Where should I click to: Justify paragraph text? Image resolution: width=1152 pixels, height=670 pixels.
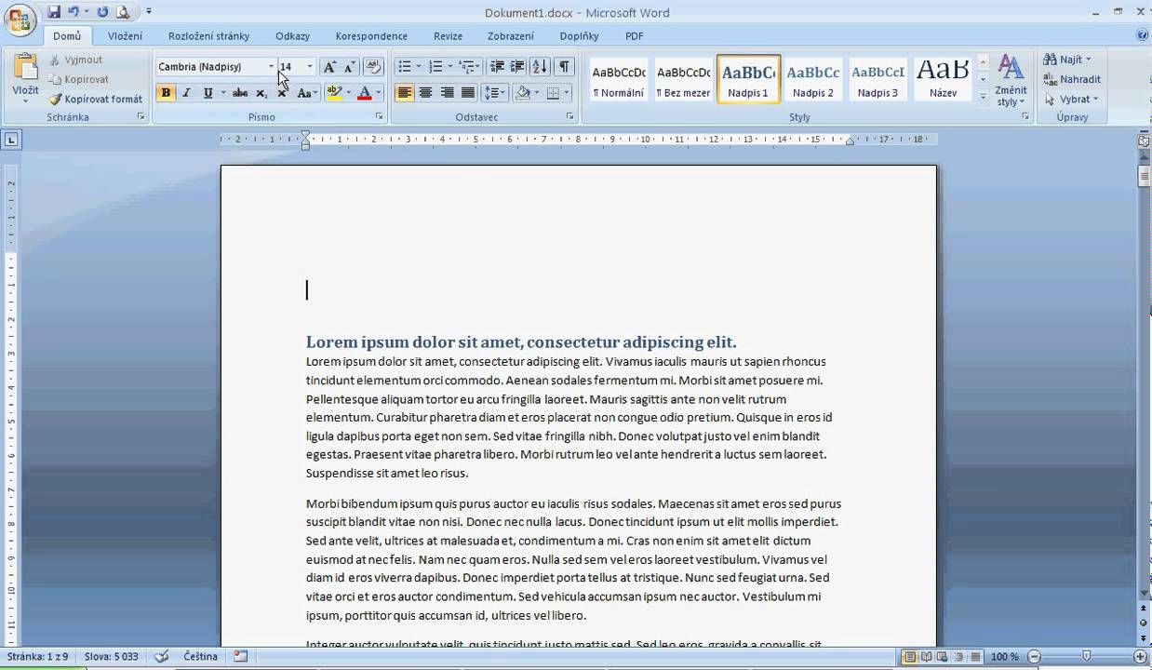(x=468, y=93)
